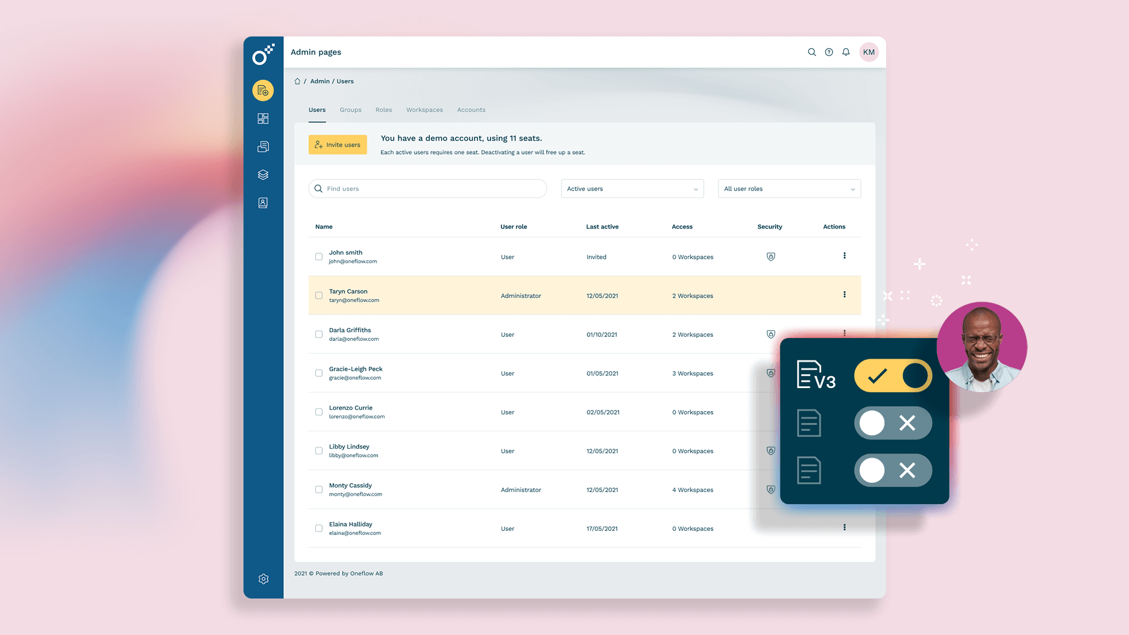The width and height of the screenshot is (1129, 635).
Task: Click the settings gear icon in sidebar
Action: coord(263,579)
